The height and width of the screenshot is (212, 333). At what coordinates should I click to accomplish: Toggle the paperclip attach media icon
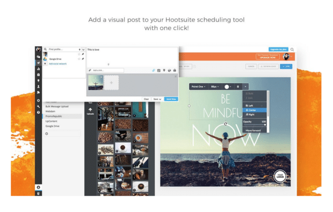154,70
